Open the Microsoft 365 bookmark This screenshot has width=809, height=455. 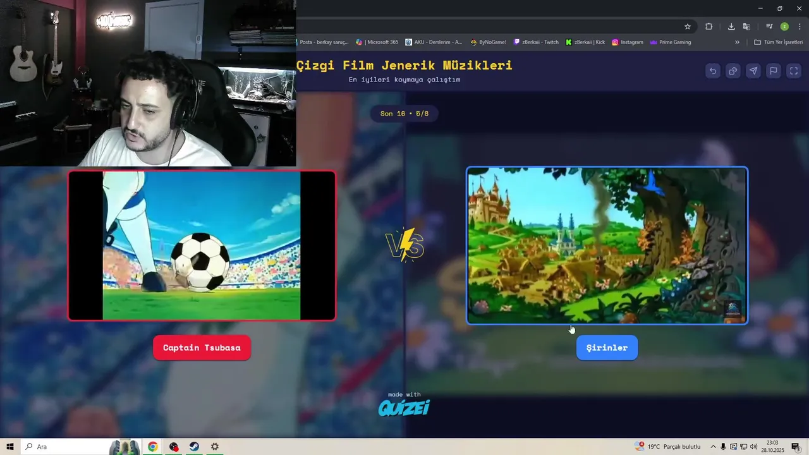click(x=377, y=42)
